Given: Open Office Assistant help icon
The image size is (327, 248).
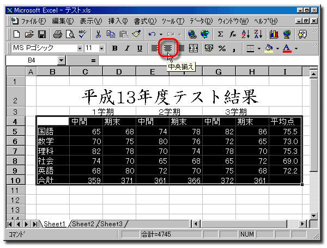Looking at the screenshot, I should pyautogui.click(x=302, y=34).
